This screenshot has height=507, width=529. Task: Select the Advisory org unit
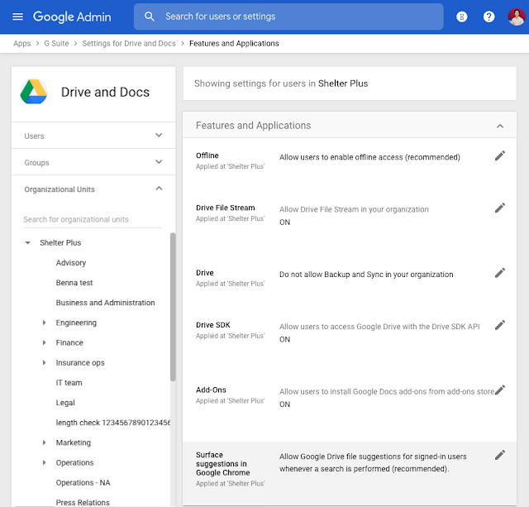pos(71,263)
